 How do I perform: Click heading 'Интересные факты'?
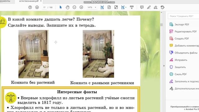coord(77,92)
